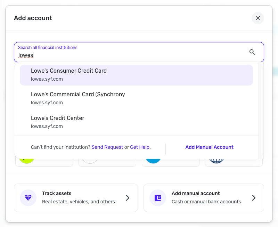The height and width of the screenshot is (227, 278).
Task: Open the Track assets card title
Action: click(x=57, y=193)
